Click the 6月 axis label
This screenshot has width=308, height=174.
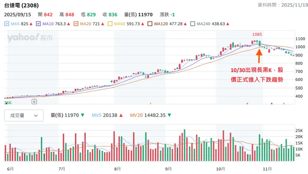coord(10,169)
